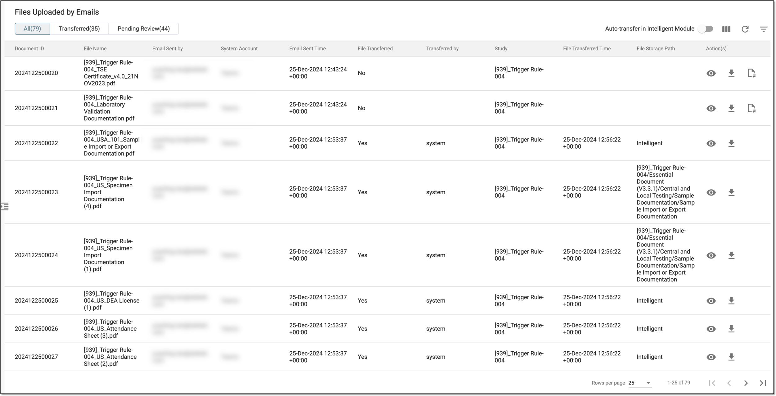
Task: Click 'system' in the 2024122500026 row
Action: coord(435,329)
